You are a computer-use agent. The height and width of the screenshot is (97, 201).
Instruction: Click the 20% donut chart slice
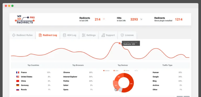click(x=119, y=77)
